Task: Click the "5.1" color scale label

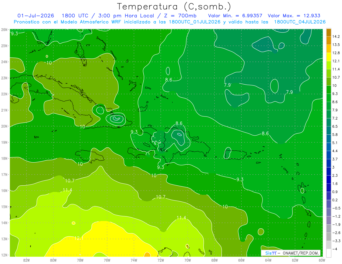Action: point(335,143)
